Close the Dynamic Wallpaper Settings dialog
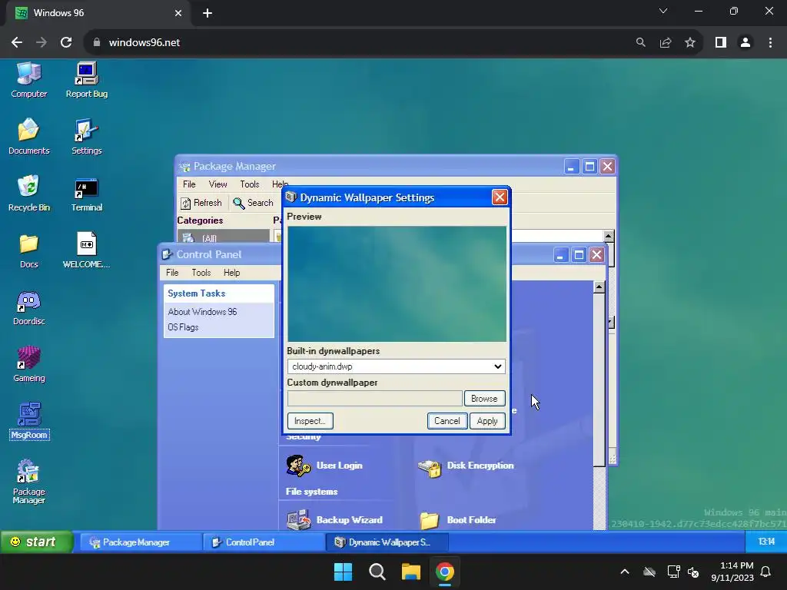 (500, 197)
